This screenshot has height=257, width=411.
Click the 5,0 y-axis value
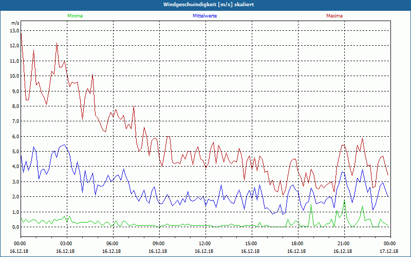click(x=16, y=152)
